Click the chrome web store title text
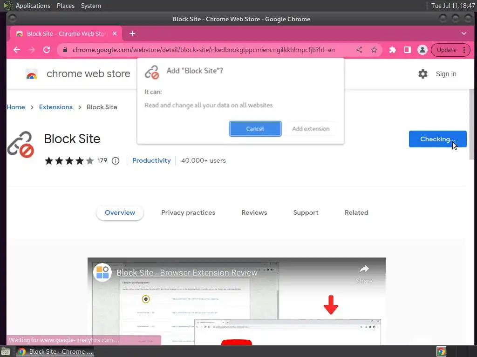The height and width of the screenshot is (357, 477). pos(88,73)
